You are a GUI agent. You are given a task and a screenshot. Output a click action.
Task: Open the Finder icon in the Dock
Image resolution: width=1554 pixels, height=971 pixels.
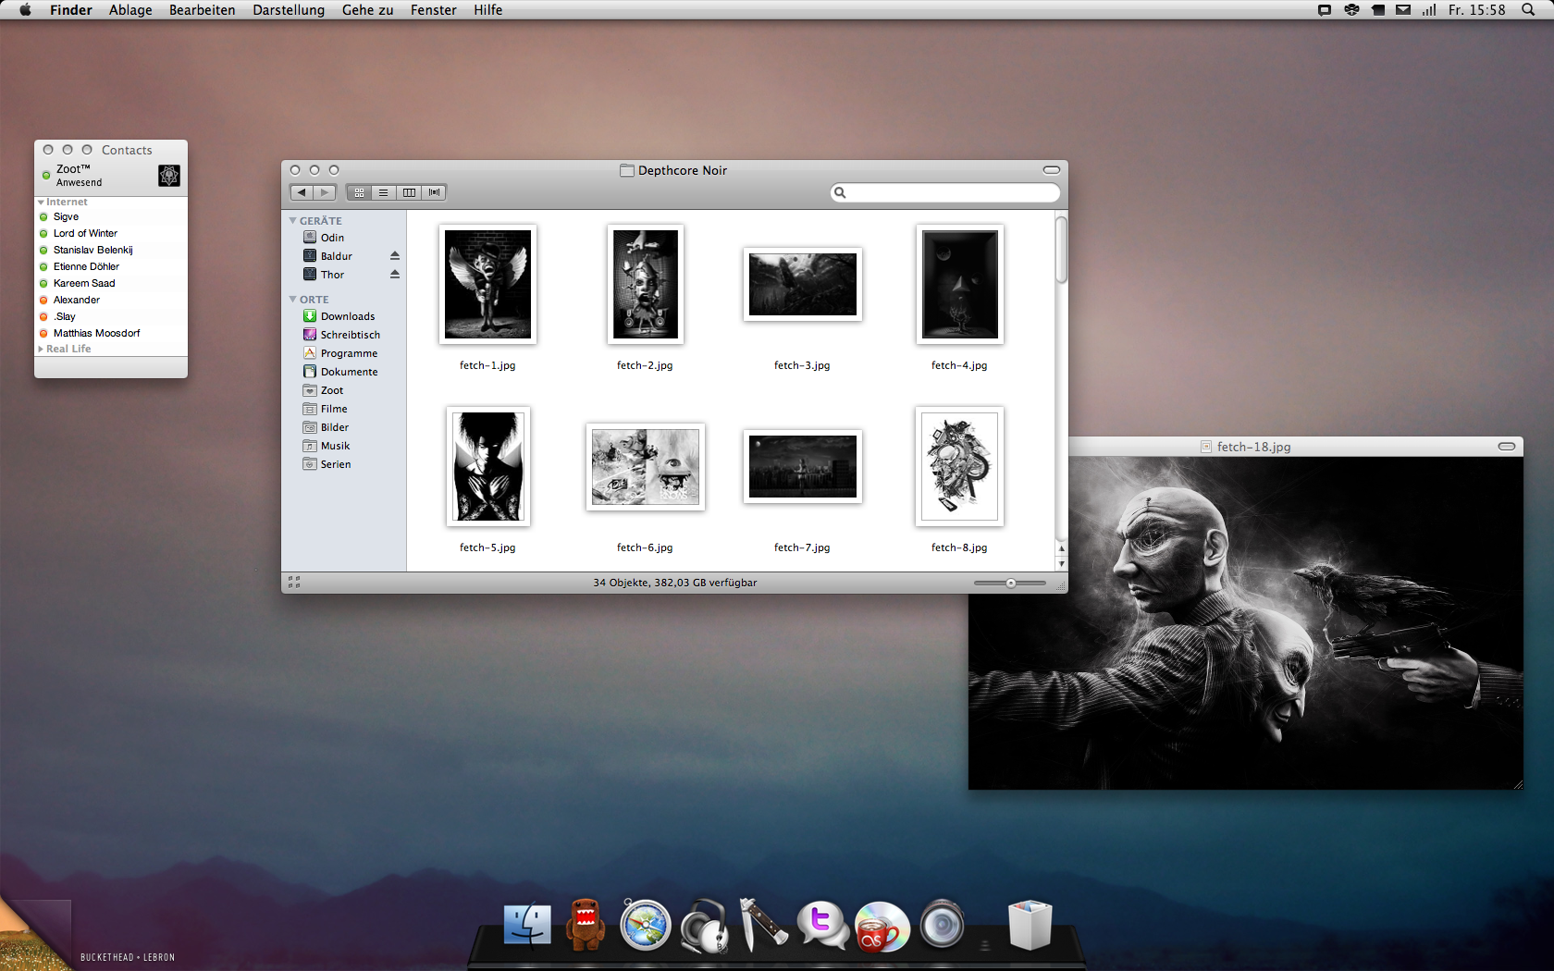(x=527, y=926)
